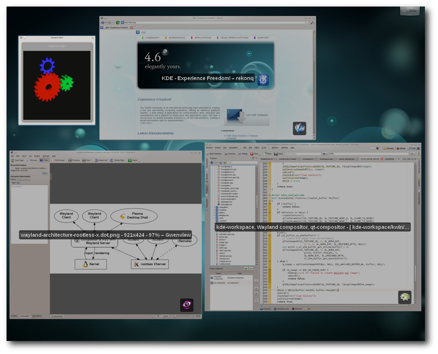Set first rating star in Gwenview
Image resolution: width=438 pixels, height=354 pixels.
(18, 180)
